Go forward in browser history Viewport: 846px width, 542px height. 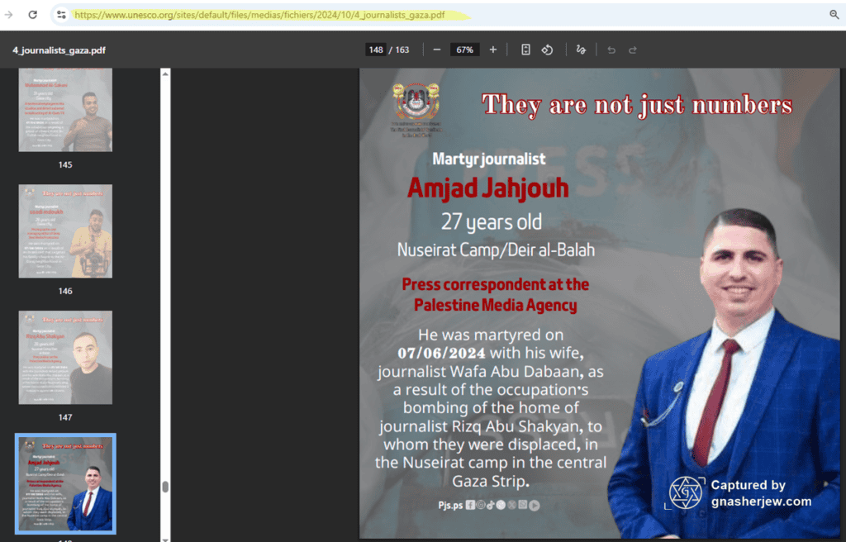coord(10,14)
